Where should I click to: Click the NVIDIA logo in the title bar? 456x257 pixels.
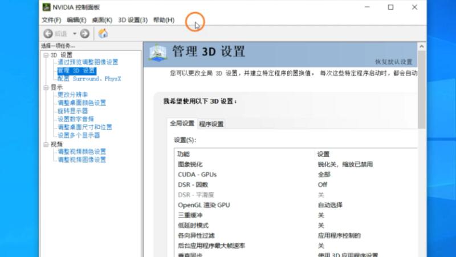[46, 7]
